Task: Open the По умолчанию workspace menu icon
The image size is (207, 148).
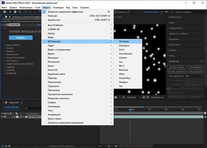Action: (x=162, y=12)
